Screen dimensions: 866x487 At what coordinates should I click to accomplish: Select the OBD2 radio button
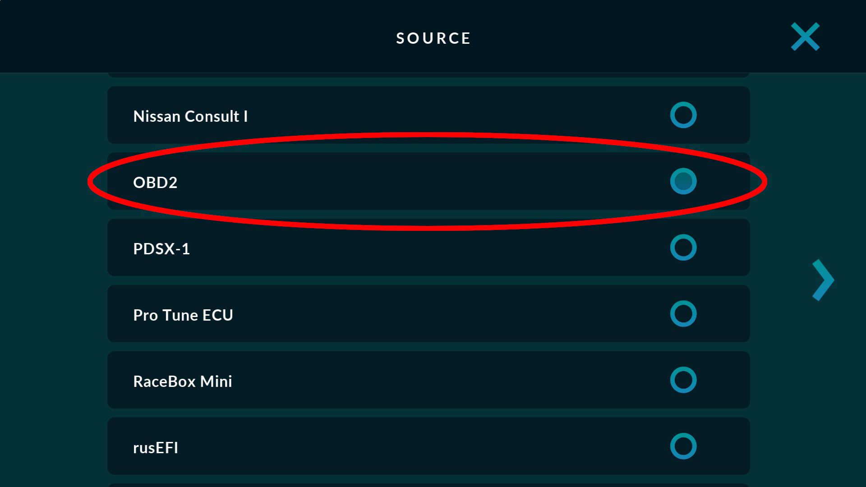pyautogui.click(x=683, y=181)
